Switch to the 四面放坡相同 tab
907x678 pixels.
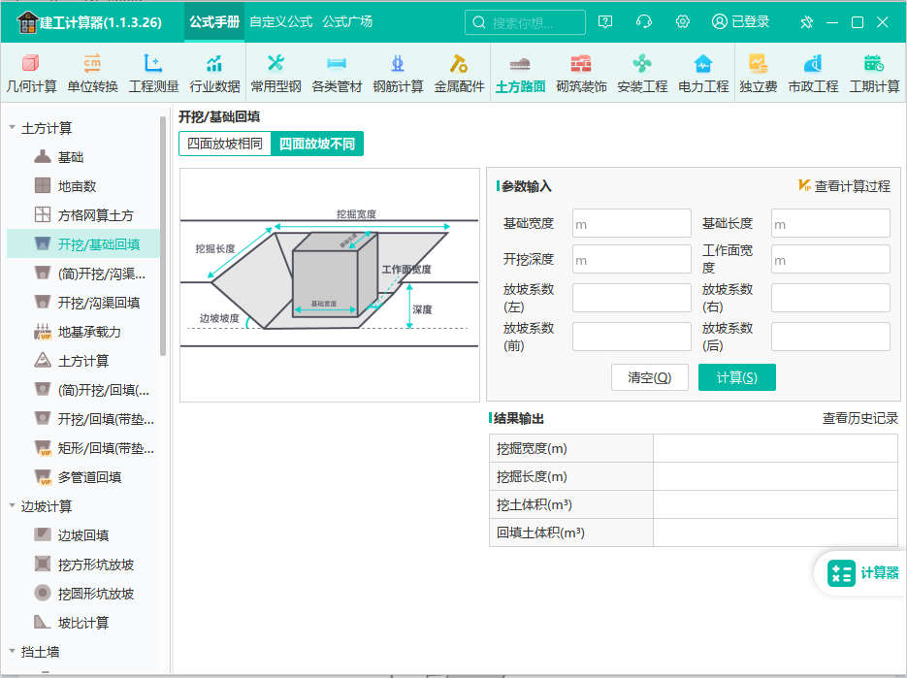click(225, 142)
